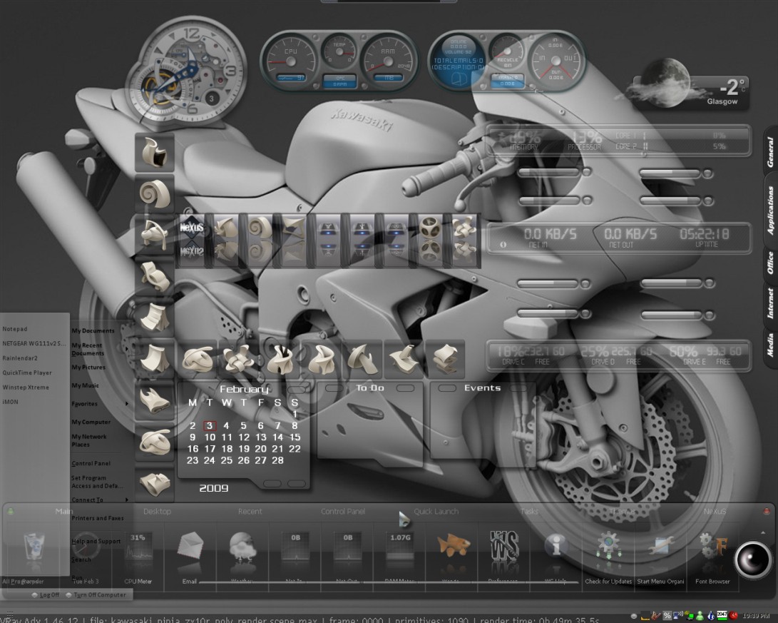Open the Internet side tab
The width and height of the screenshot is (778, 623).
pos(770,303)
